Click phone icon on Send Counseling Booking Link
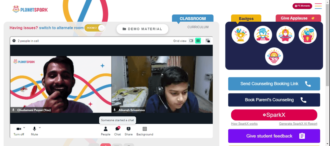This screenshot has width=330, height=146. [x=308, y=84]
